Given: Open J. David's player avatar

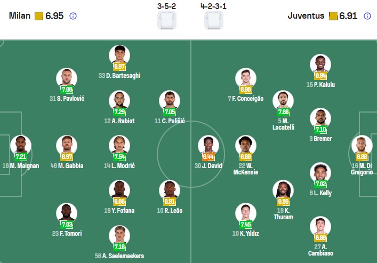Looking at the screenshot, I should (x=208, y=146).
